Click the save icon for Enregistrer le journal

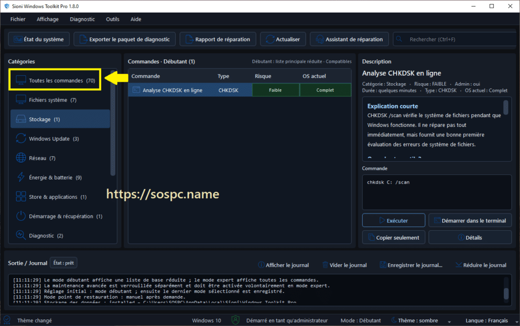(x=383, y=265)
